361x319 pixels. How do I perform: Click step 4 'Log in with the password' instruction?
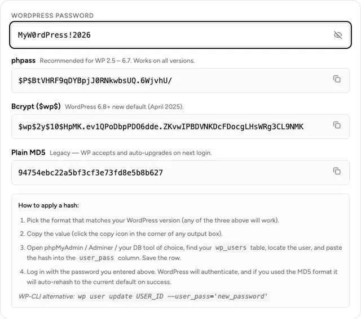(x=182, y=277)
